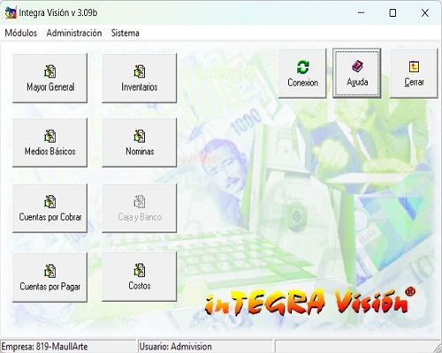
Task: Click the Nominas document icon
Action: pos(140,136)
